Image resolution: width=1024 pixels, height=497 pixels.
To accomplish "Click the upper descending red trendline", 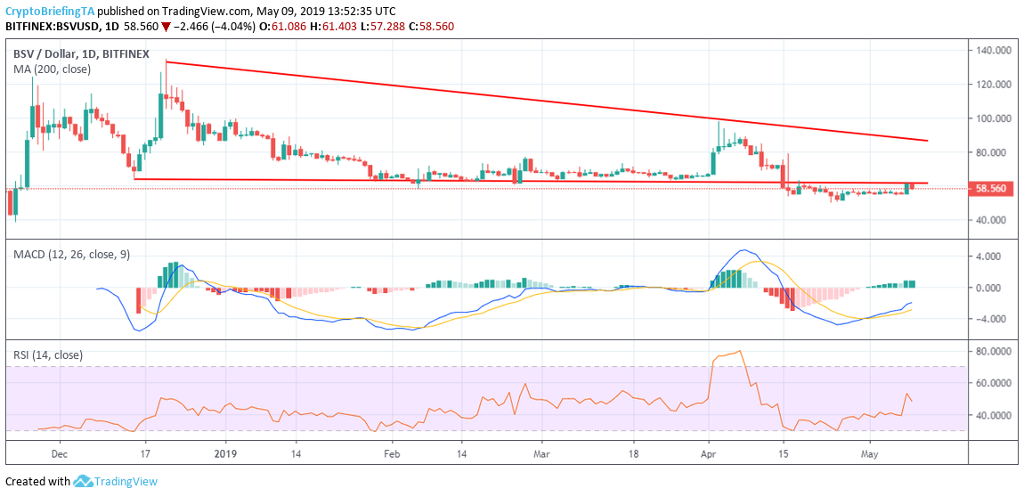I will (x=546, y=102).
